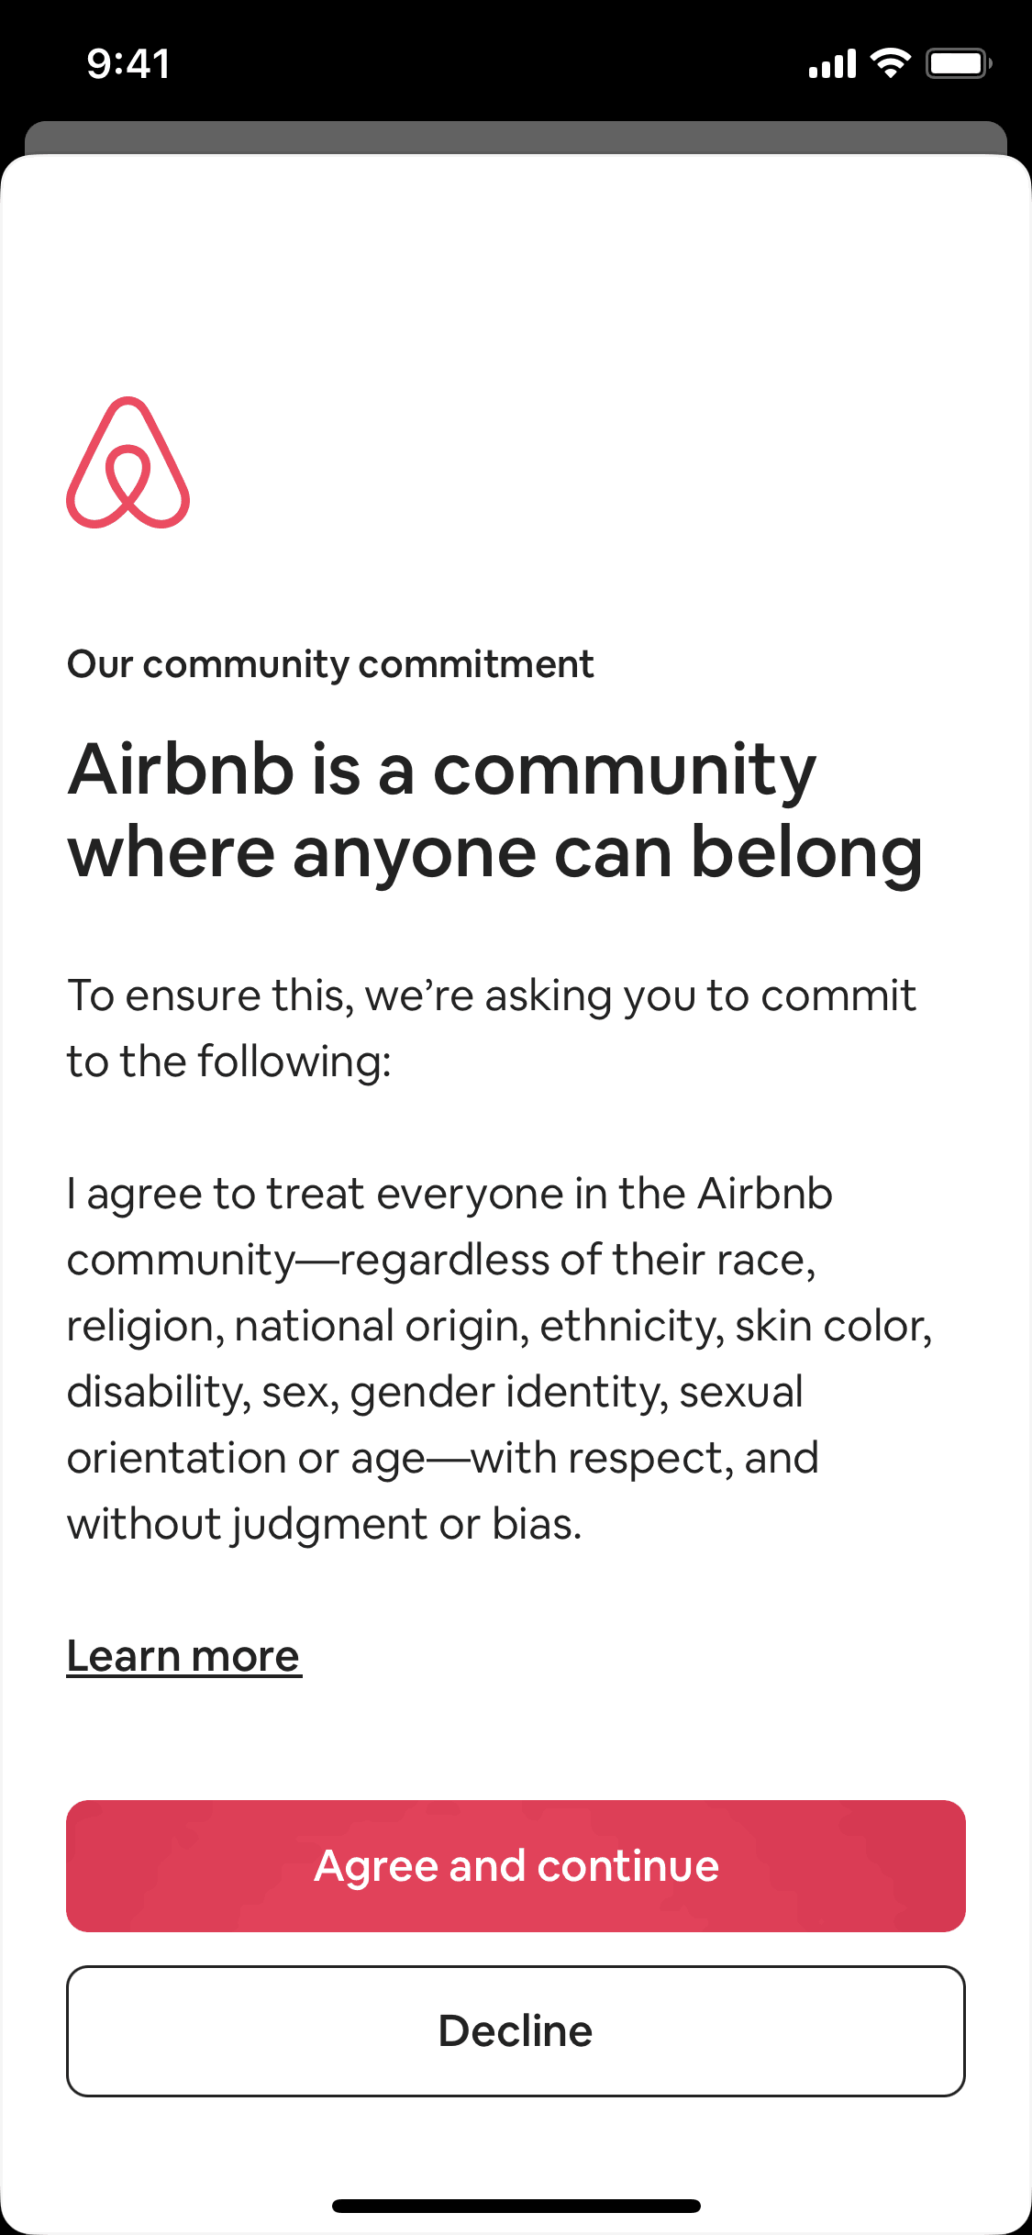
Task: Tap the gray sheet behind the modal
Action: 516,138
